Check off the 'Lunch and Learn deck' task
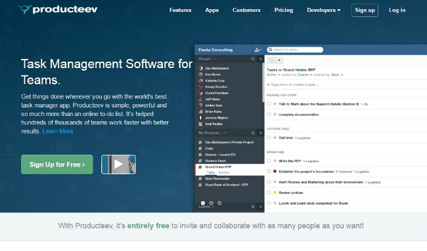427x251 pixels. [269, 203]
